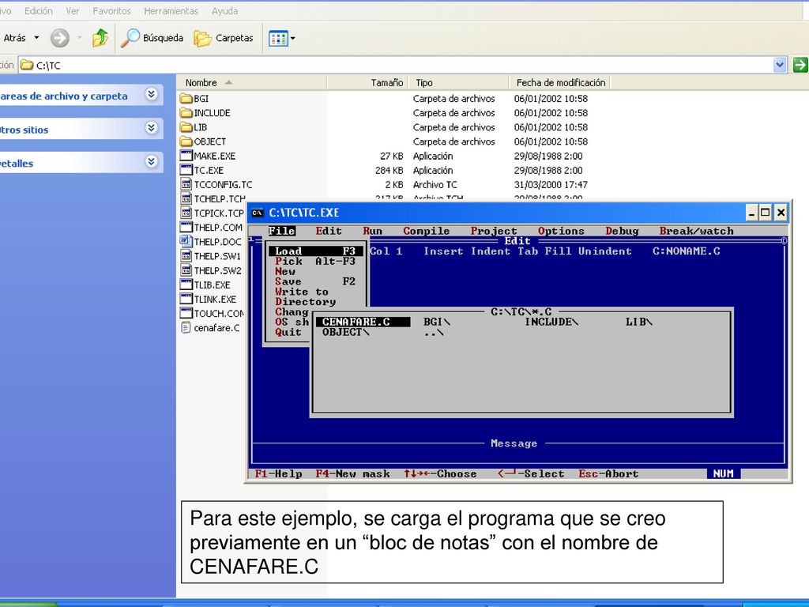Open the Views icon in toolbar
The image size is (809, 607).
pos(278,38)
